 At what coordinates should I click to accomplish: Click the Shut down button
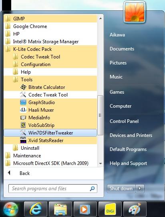click(121, 189)
